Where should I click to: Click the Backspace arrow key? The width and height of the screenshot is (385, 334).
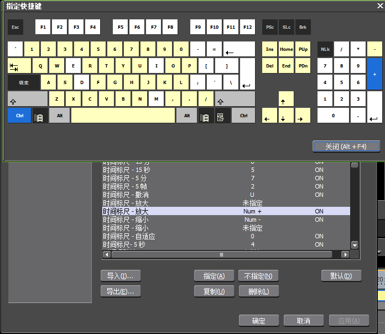coord(239,49)
